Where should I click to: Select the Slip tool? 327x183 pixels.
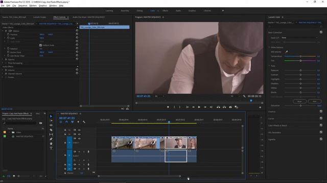[x=51, y=134]
